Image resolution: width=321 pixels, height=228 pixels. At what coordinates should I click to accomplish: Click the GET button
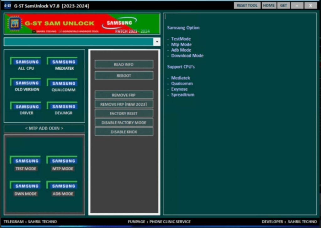(283, 5)
